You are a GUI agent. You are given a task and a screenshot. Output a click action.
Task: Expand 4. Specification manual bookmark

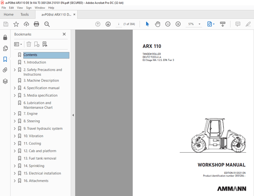pyautogui.click(x=15, y=88)
